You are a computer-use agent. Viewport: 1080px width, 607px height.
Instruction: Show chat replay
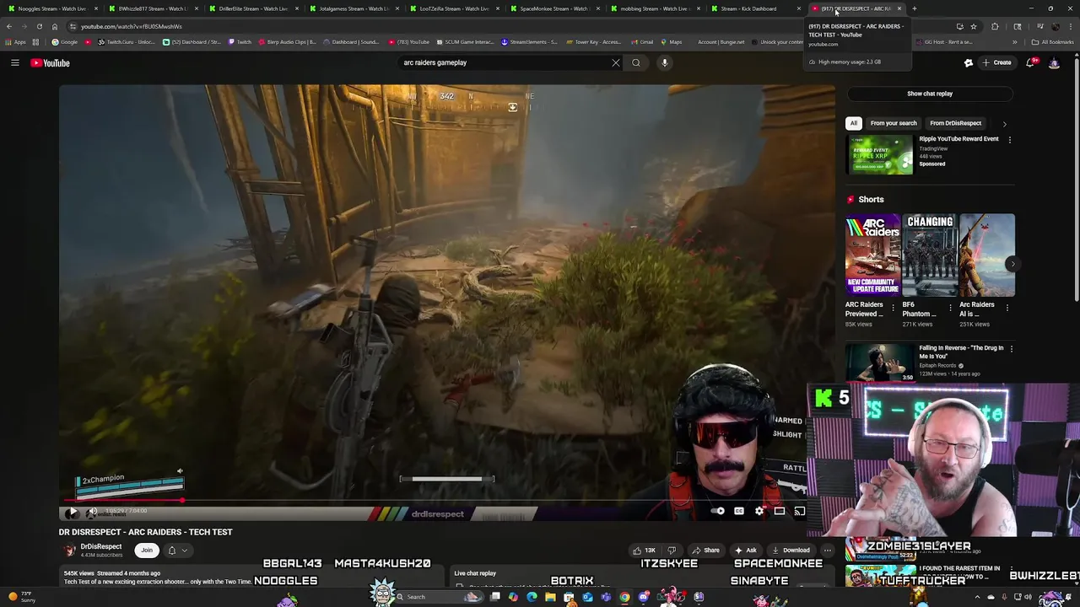coord(930,94)
